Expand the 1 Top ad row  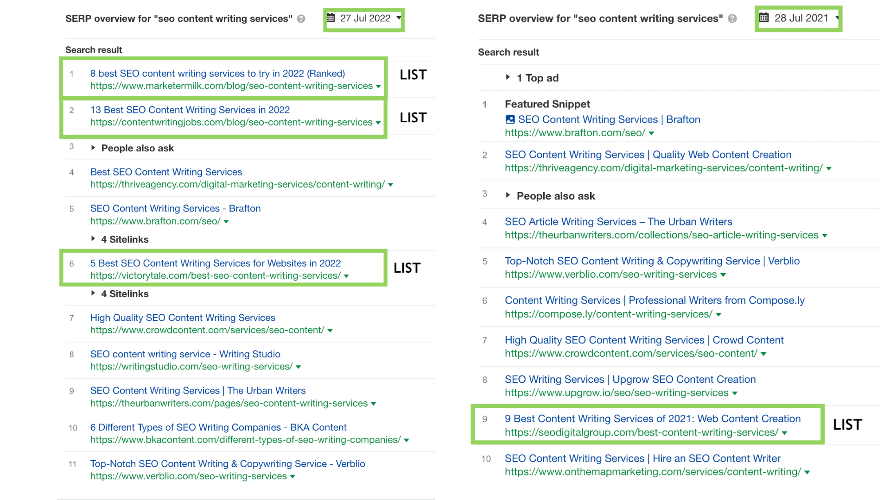(x=508, y=77)
